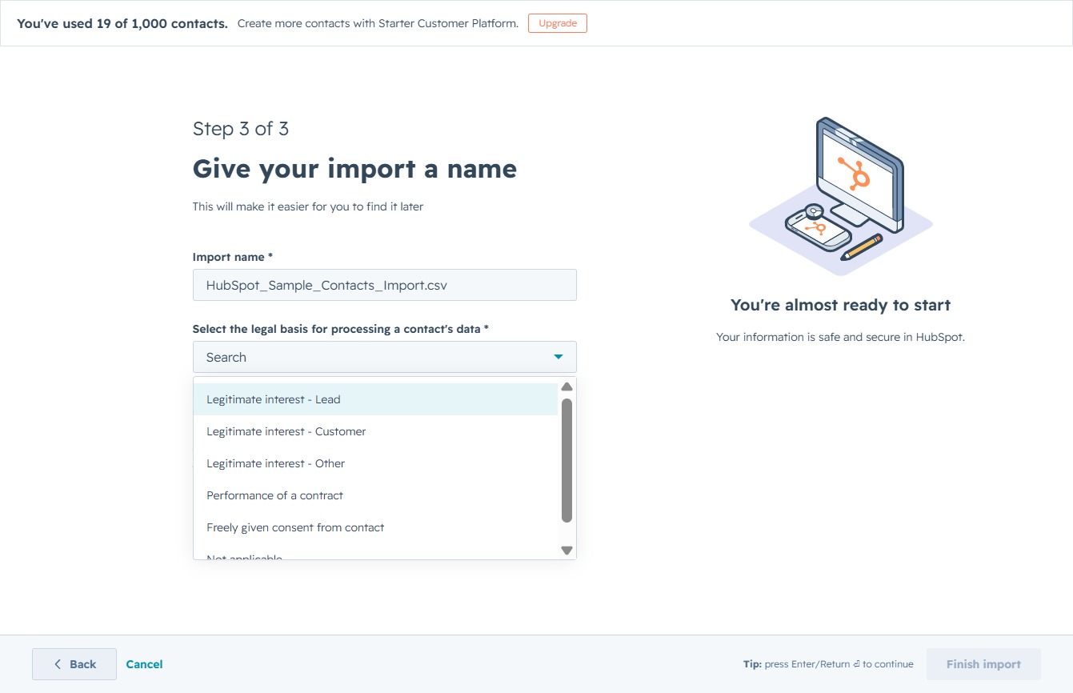Image resolution: width=1073 pixels, height=693 pixels.
Task: Select Legitimate interest - Customer option
Action: (x=375, y=431)
